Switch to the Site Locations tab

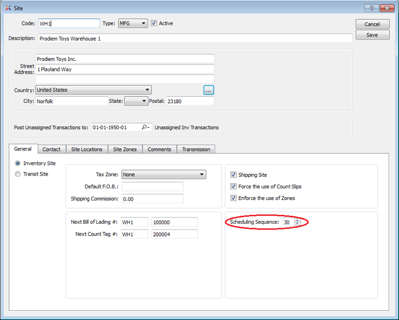point(86,149)
